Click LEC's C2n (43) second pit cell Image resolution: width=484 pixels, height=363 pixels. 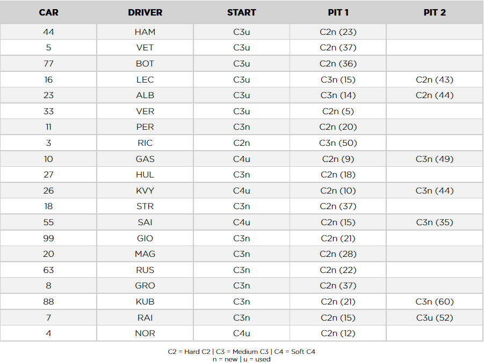point(435,79)
